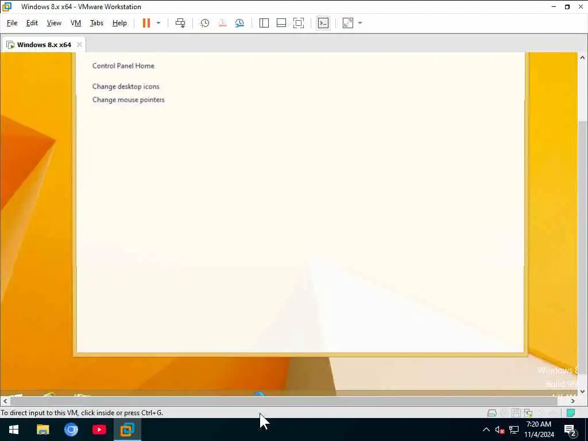
Task: Open the VM menu
Action: tap(76, 23)
